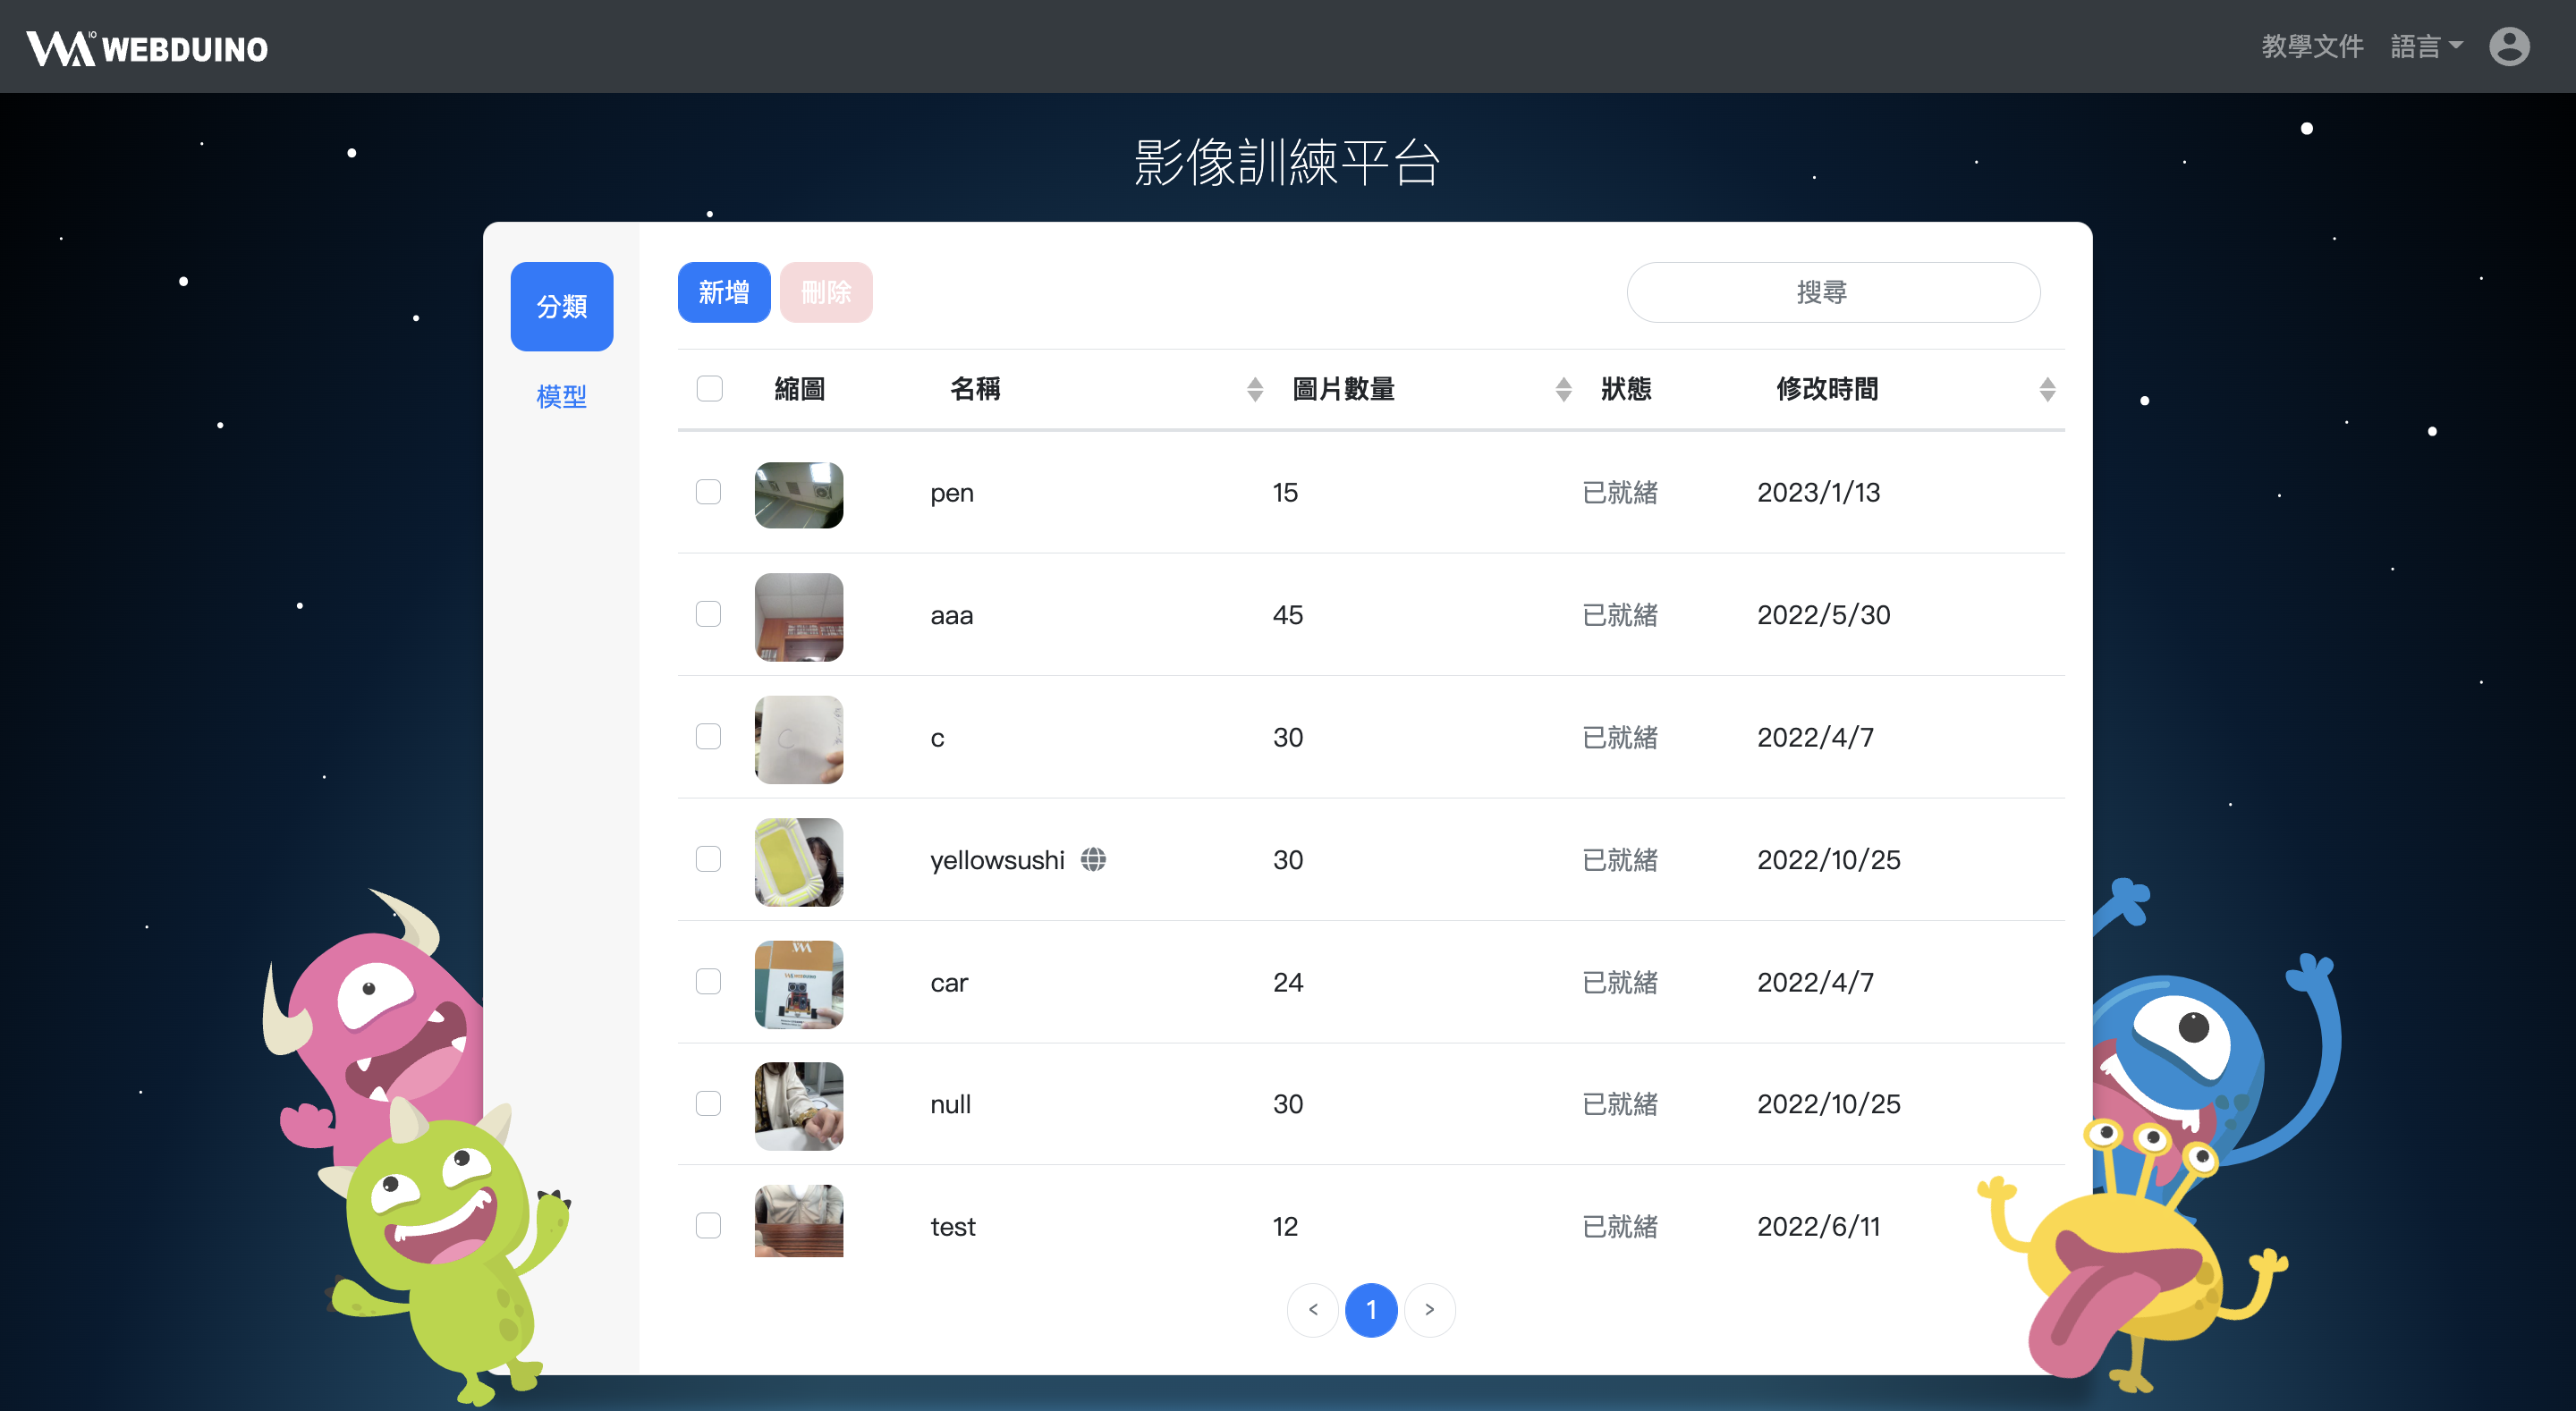
Task: Select the car row checkbox
Action: (x=708, y=981)
